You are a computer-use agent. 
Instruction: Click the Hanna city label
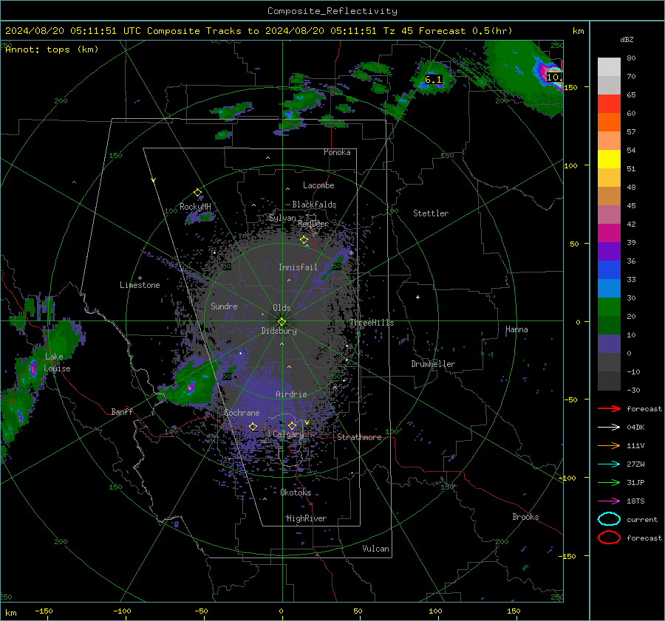coord(516,329)
